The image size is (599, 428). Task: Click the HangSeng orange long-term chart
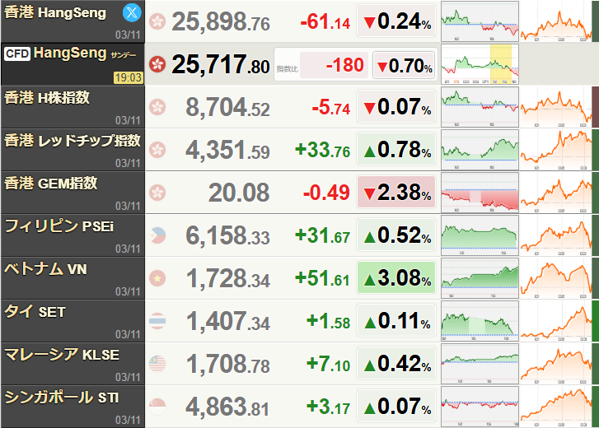tap(555, 21)
